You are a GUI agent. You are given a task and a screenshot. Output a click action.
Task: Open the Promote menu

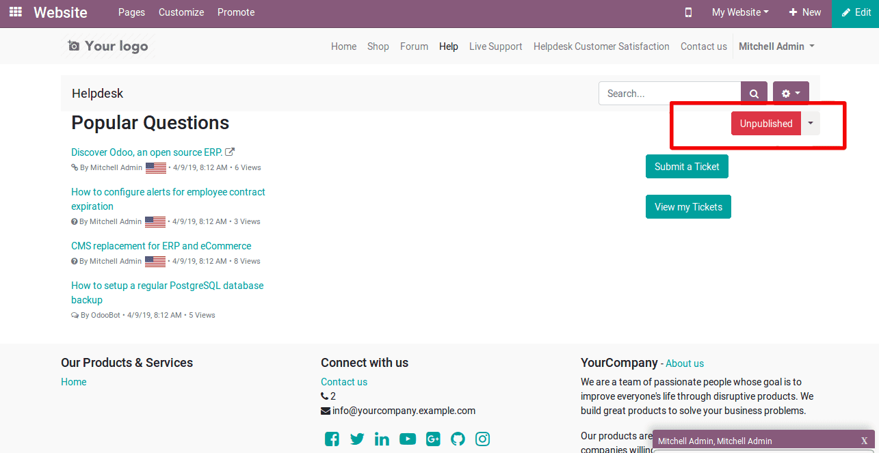pos(236,12)
